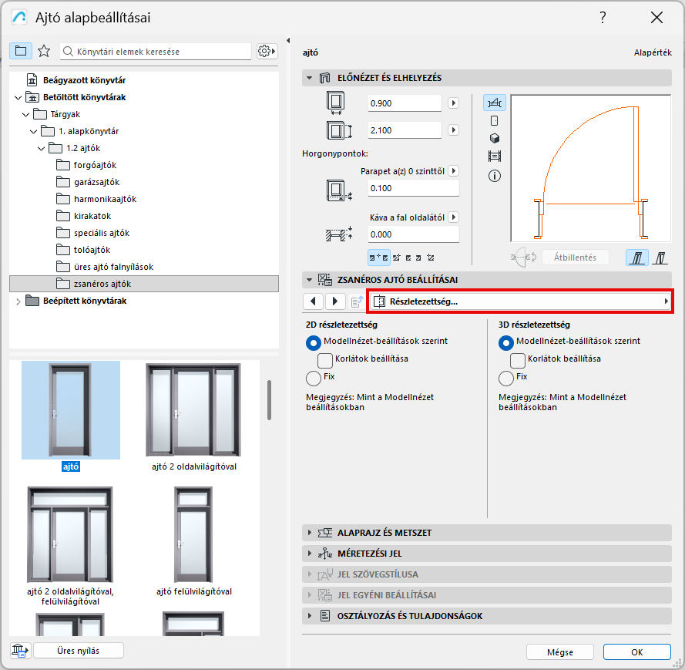Collapse the ELŐNÉZET ÉS ELHELYEZÉS section

click(x=309, y=78)
